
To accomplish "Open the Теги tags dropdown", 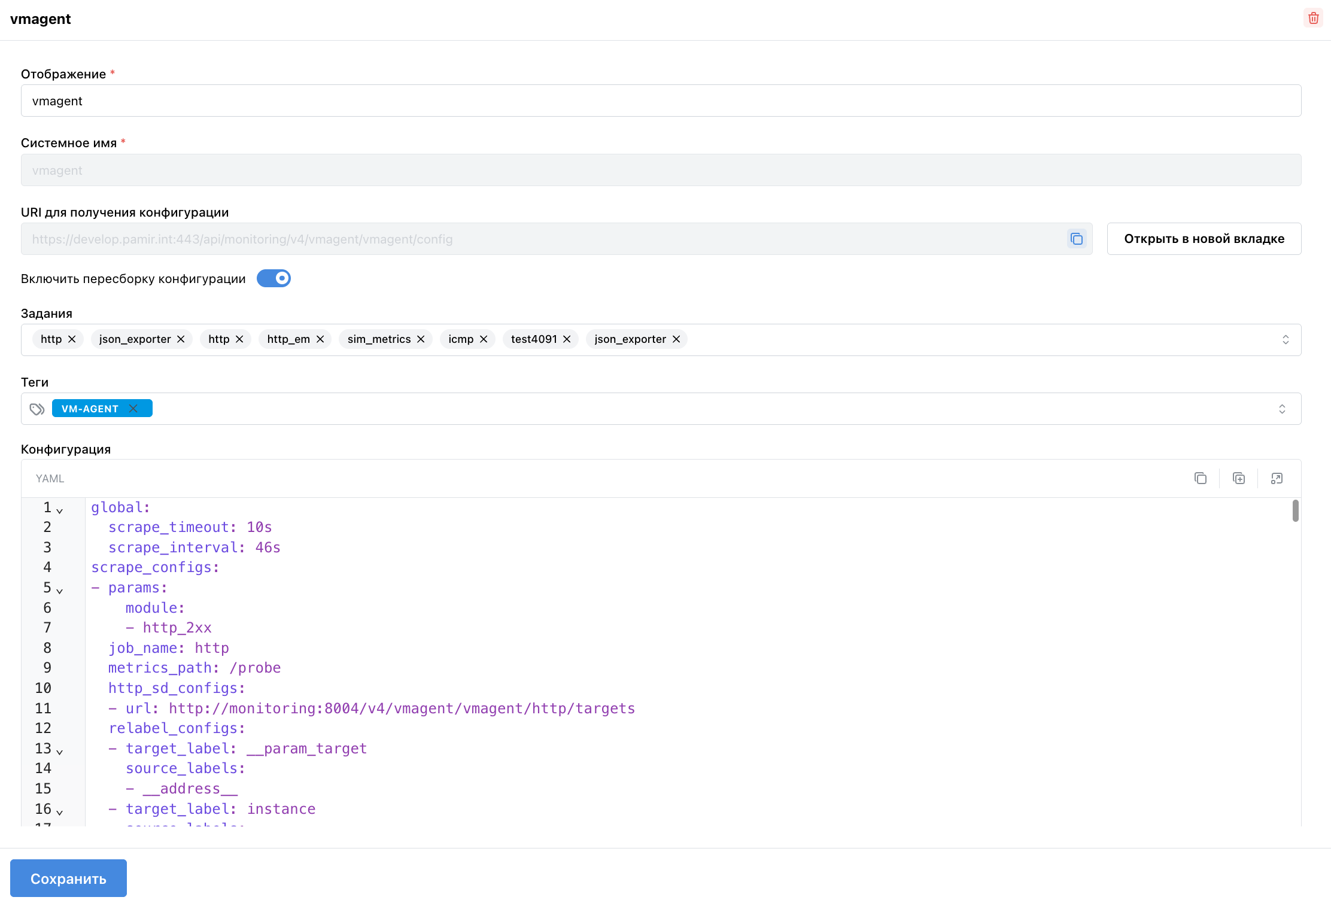I will pyautogui.click(x=1282, y=409).
